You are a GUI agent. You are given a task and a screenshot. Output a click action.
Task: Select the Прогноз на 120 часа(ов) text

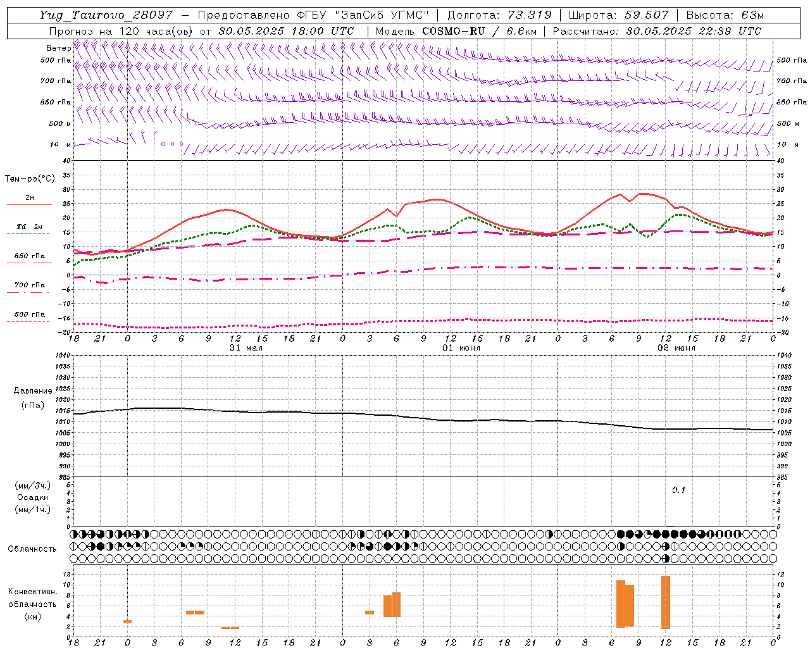pos(121,31)
